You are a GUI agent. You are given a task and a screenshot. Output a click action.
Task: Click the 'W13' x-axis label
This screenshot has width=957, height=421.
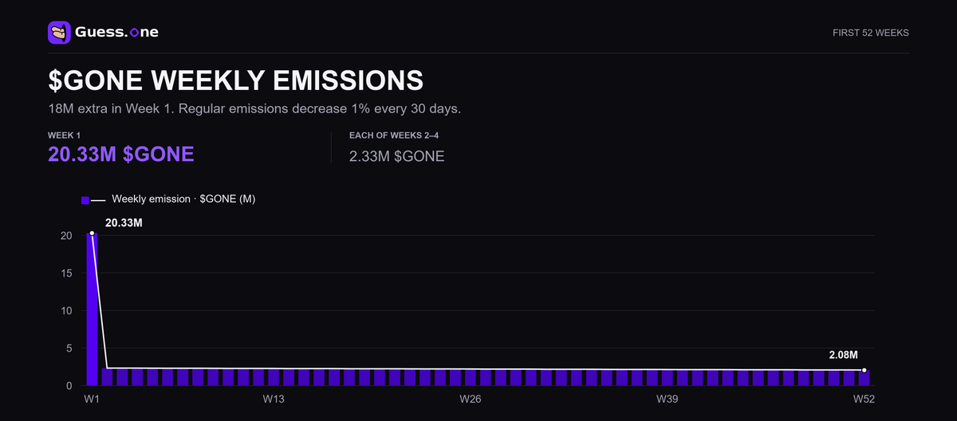274,398
